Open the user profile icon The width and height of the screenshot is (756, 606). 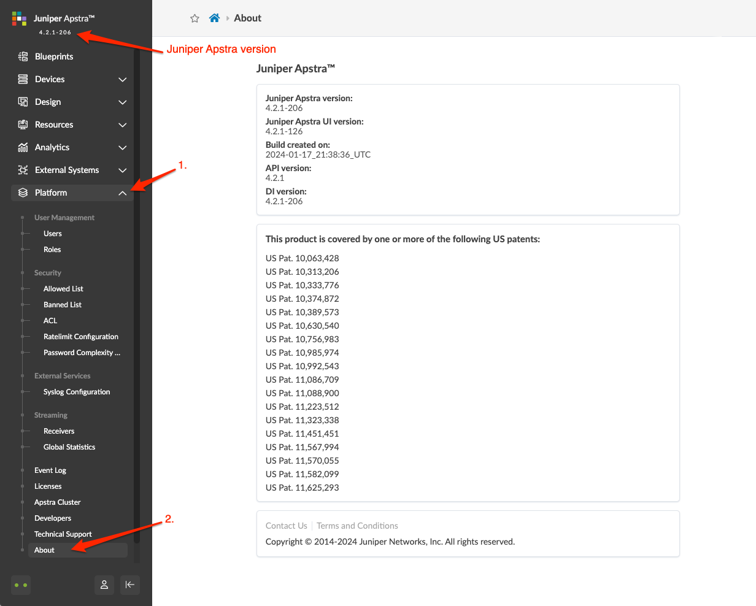click(x=104, y=585)
